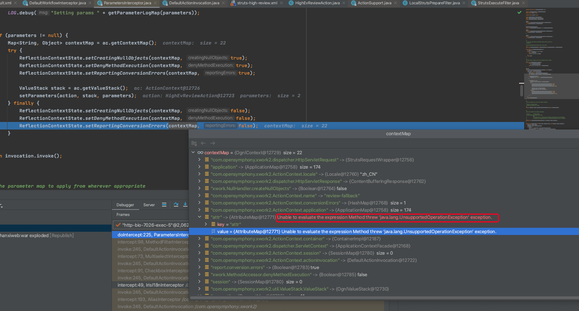Click the Step Over debugger icon
This screenshot has width=579, height=311.
176,205
